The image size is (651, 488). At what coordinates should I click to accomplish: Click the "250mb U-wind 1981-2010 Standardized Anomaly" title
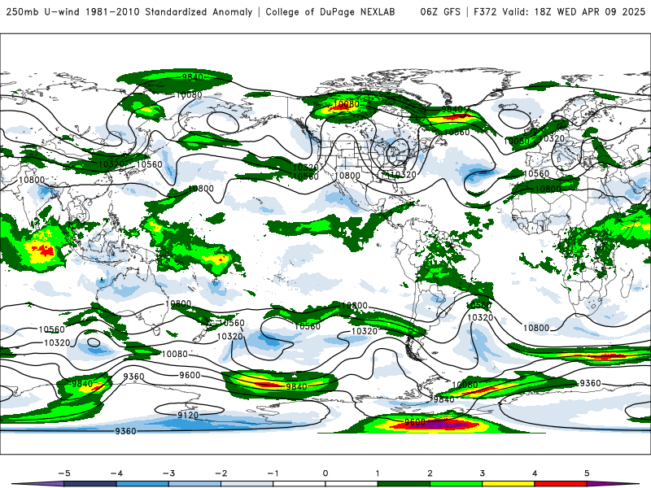click(x=129, y=11)
